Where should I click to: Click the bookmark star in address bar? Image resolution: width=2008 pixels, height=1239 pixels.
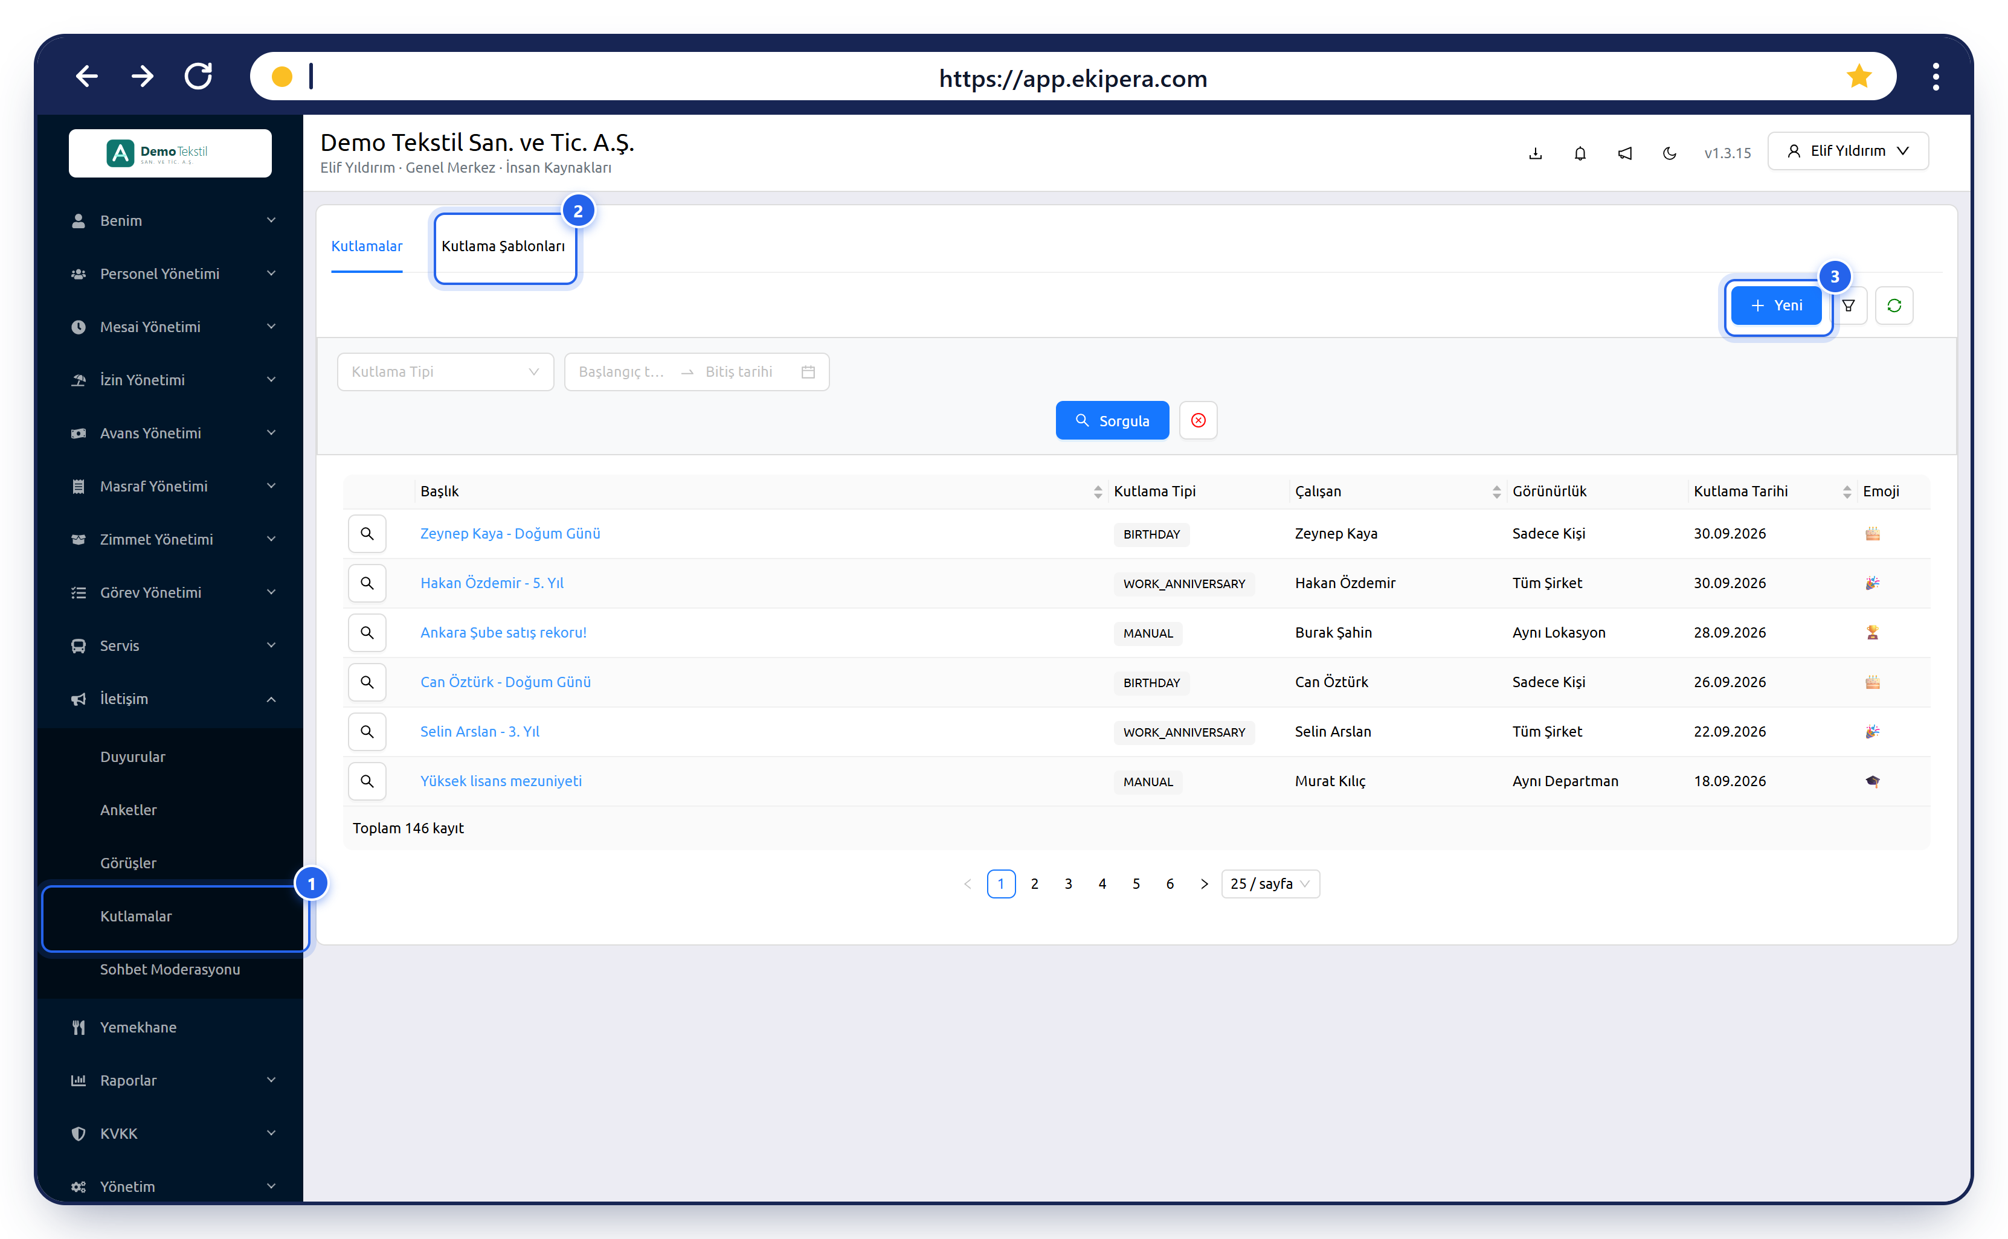tap(1859, 76)
